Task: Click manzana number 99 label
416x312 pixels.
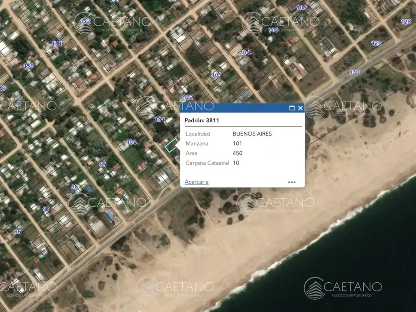Action: 103,165
